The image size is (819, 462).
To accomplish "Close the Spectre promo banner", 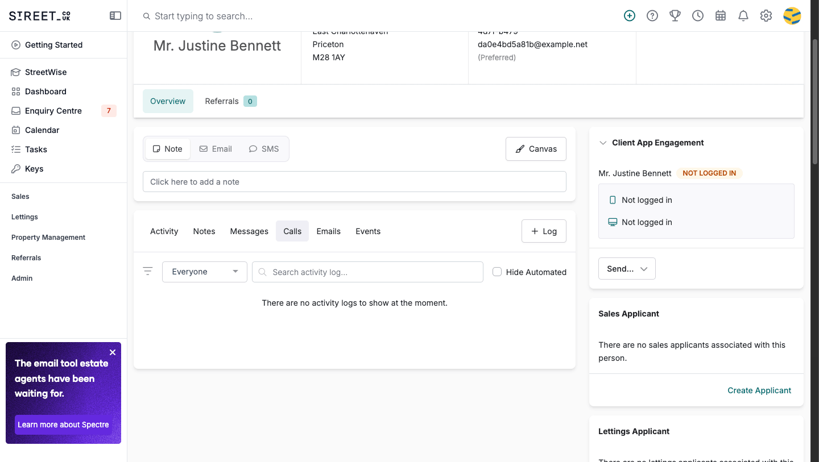I will [113, 352].
